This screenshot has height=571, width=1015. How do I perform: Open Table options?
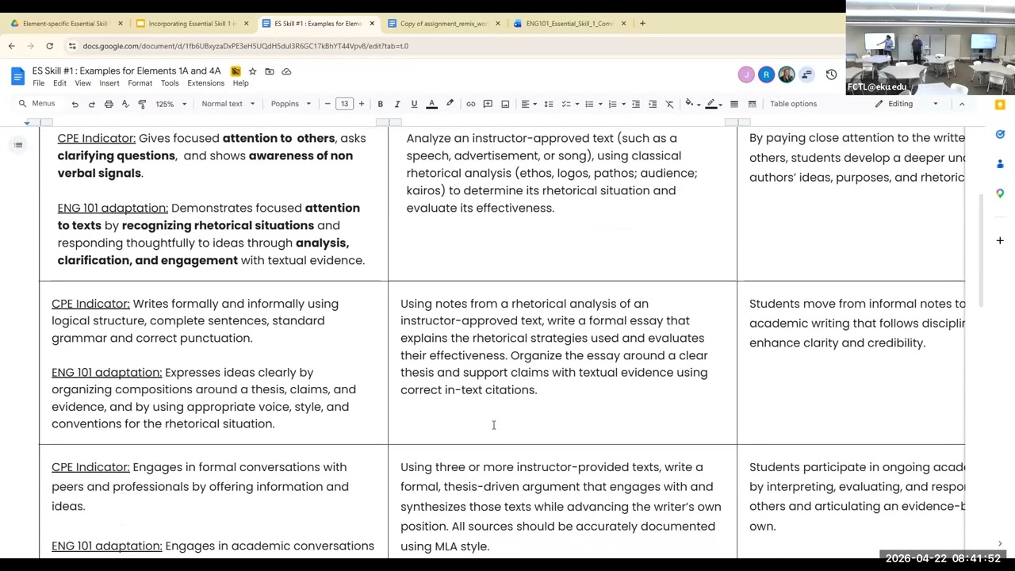tap(793, 104)
